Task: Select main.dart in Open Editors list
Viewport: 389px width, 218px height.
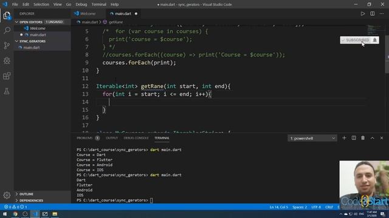Action: point(42,35)
